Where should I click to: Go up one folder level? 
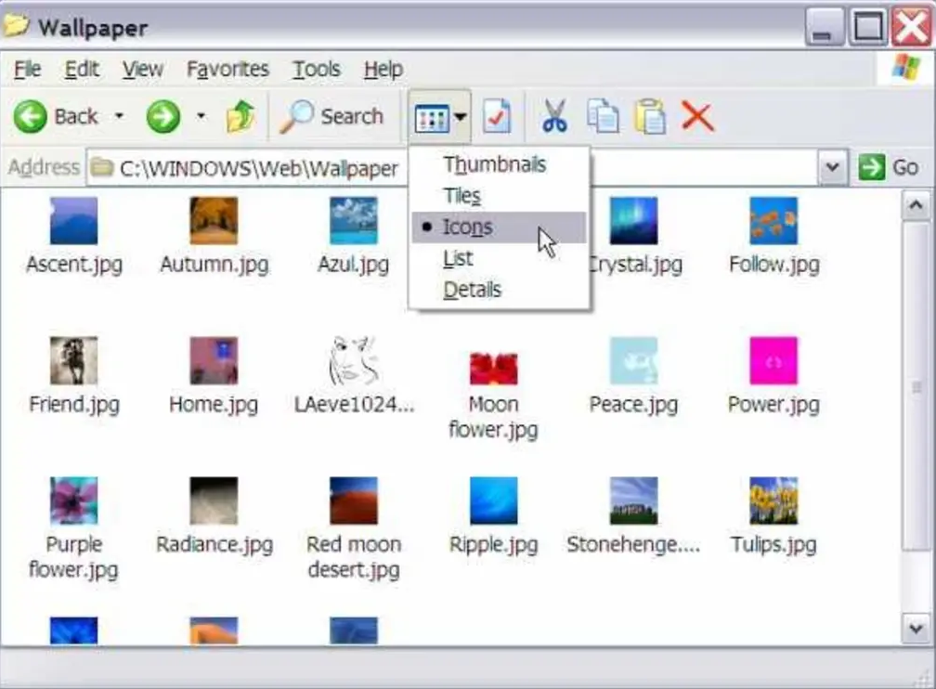point(240,117)
